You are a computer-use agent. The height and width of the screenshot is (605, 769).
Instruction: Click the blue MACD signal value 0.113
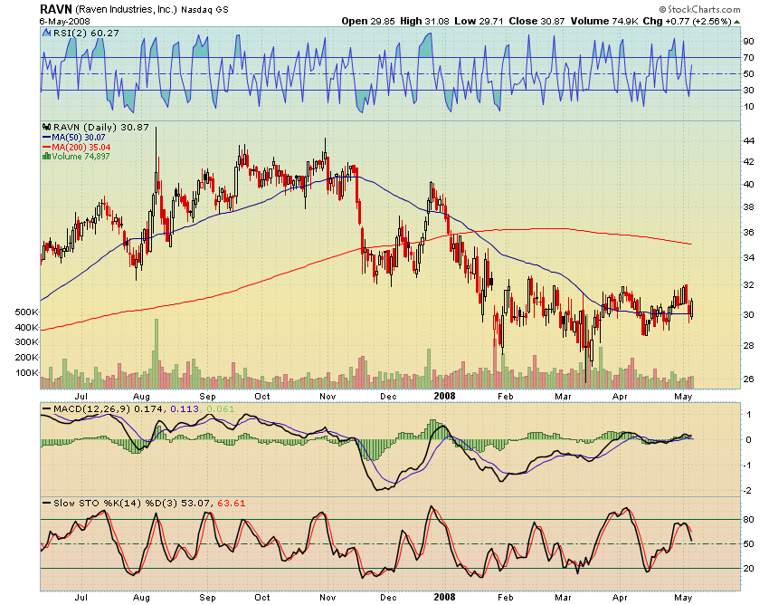pos(185,409)
